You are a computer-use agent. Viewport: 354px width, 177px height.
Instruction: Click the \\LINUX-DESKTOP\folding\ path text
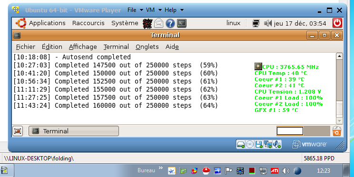[39, 158]
